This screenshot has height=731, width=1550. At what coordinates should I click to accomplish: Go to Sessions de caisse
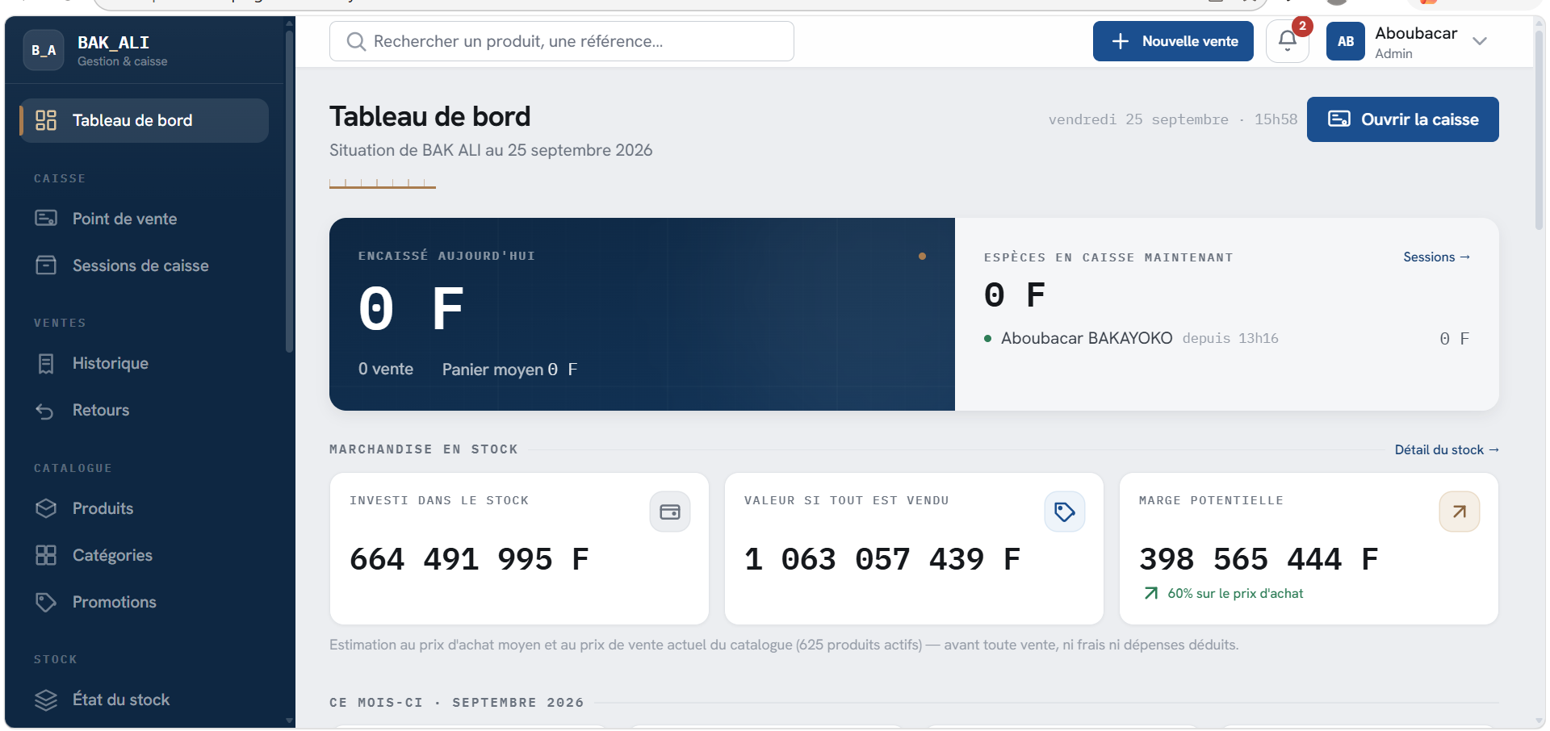click(x=145, y=265)
